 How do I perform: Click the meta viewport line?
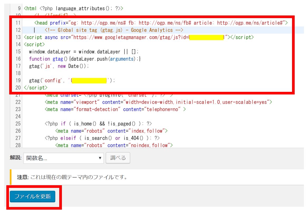pyautogui.click(x=158, y=102)
